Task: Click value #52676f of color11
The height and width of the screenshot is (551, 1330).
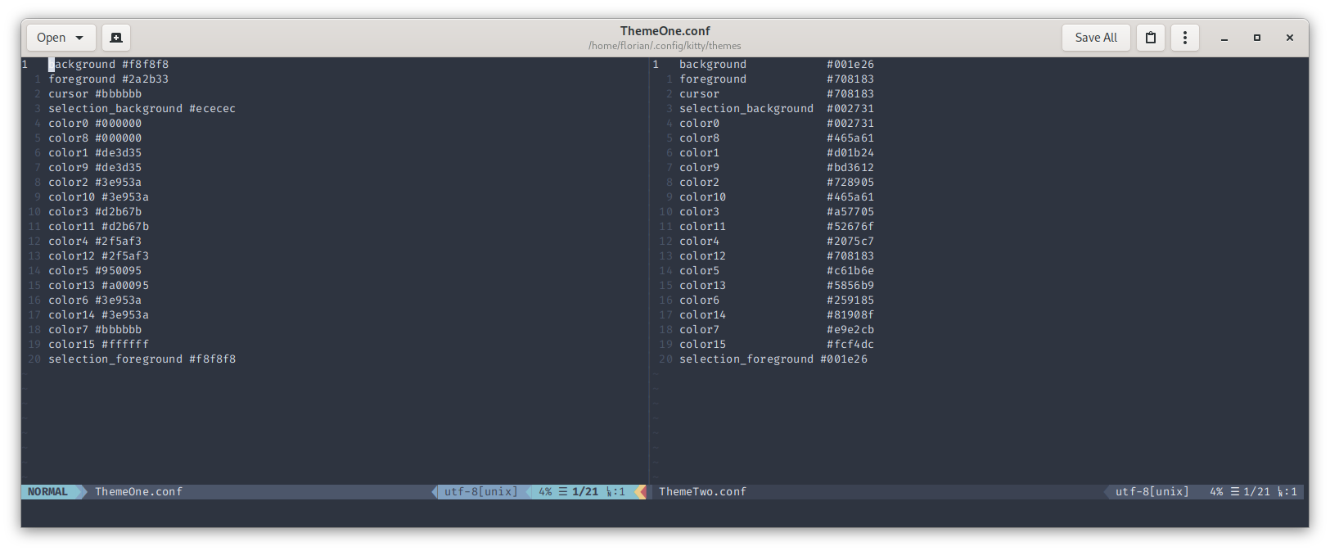Action: pos(850,227)
